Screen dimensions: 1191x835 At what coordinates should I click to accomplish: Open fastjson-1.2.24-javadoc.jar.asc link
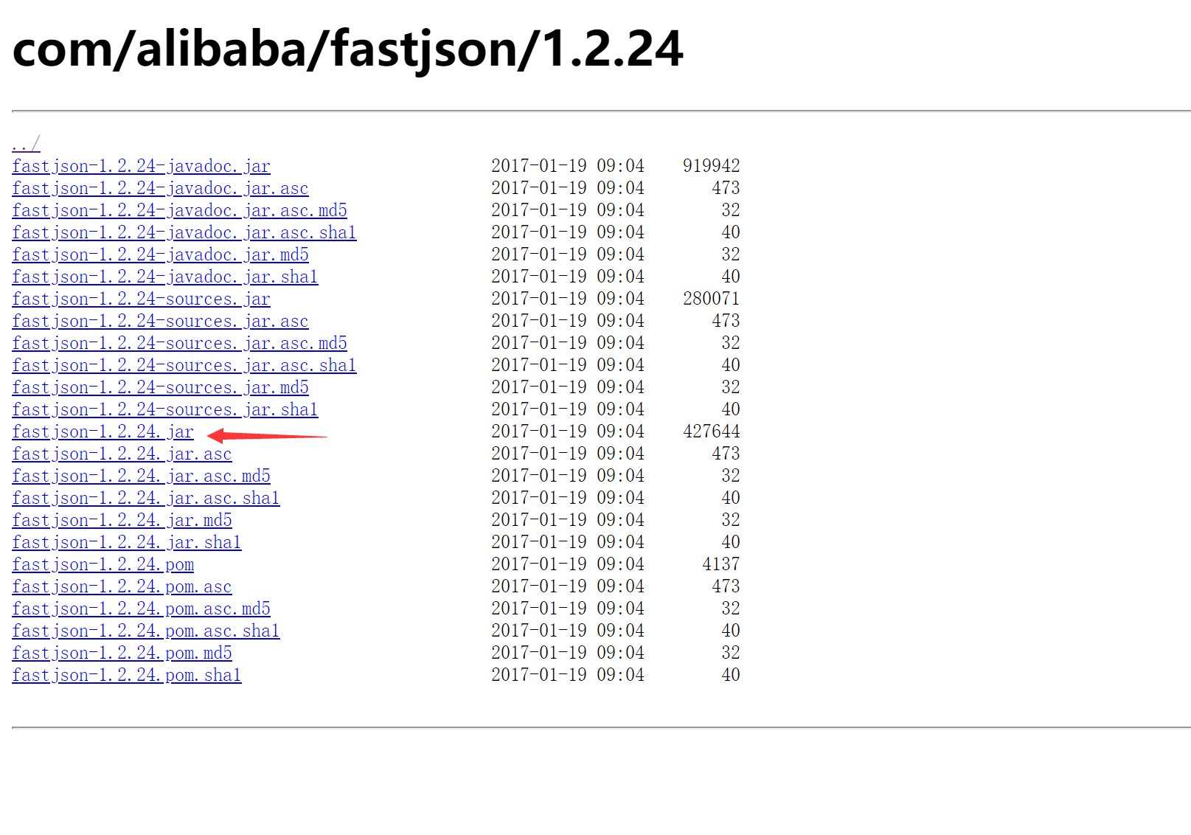click(161, 188)
